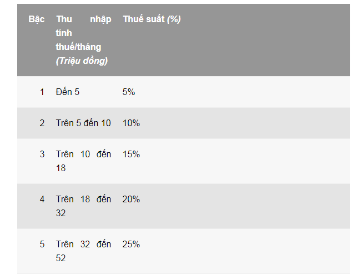Select the 25% tax rate cell
Image resolution: width=358 pixels, height=274 pixels.
pyautogui.click(x=131, y=245)
